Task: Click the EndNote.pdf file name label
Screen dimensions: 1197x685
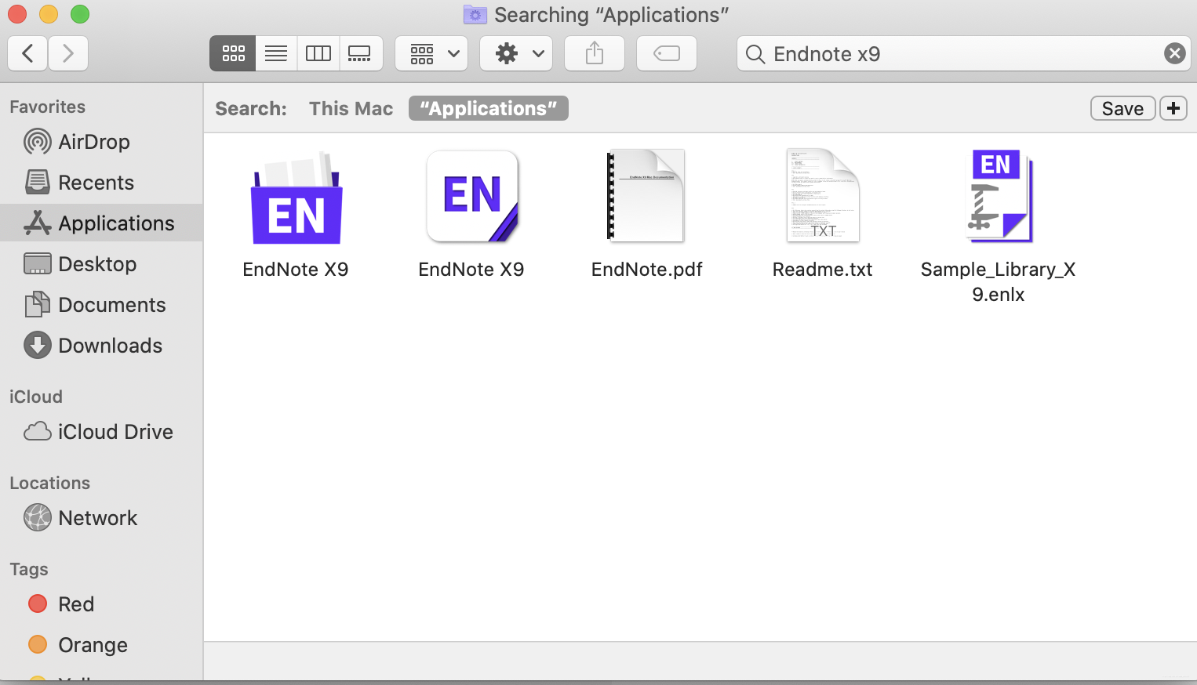Action: [646, 270]
